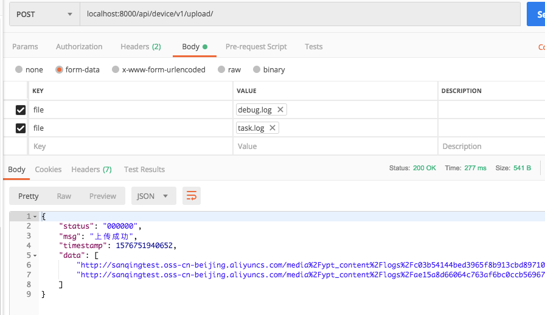Image resolution: width=545 pixels, height=315 pixels.
Task: Click the request URL input field
Action: [298, 14]
